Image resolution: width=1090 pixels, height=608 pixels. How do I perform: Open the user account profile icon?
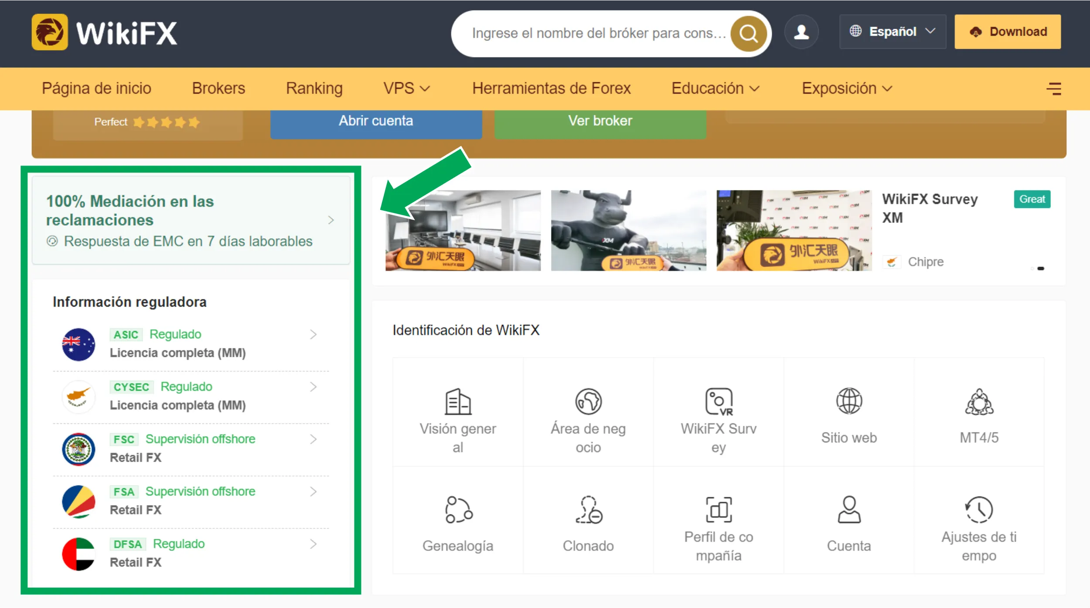[x=801, y=32]
